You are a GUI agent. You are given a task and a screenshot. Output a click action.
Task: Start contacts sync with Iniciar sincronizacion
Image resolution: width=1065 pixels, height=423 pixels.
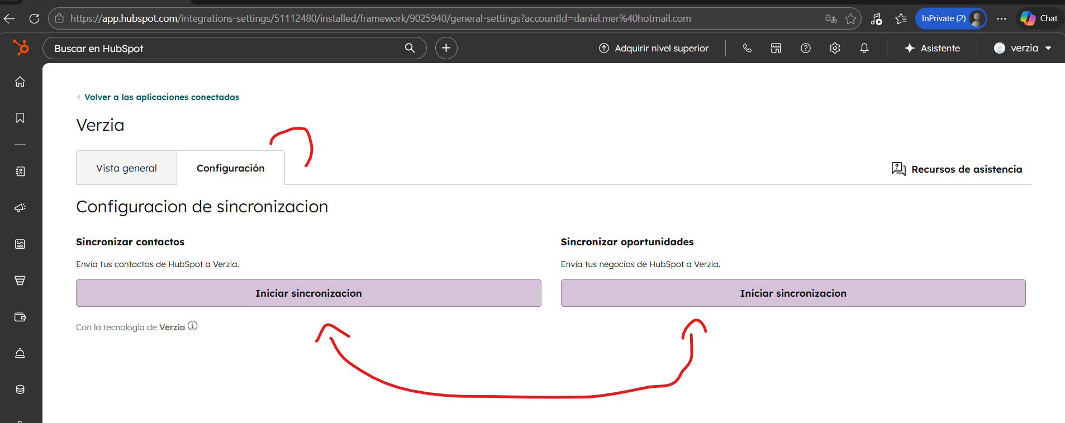(308, 293)
